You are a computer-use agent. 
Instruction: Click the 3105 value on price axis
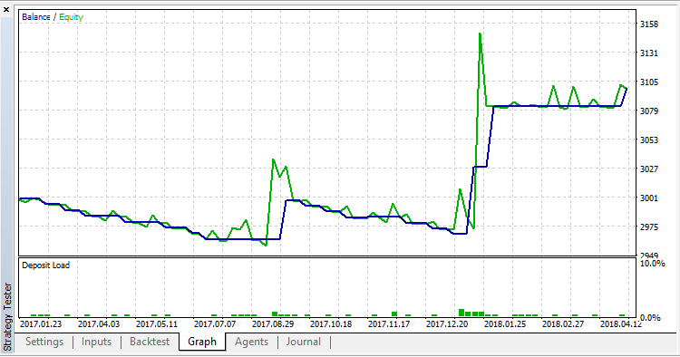[649, 82]
